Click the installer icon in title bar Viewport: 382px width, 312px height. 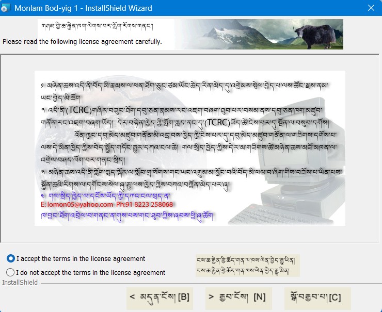(6, 8)
